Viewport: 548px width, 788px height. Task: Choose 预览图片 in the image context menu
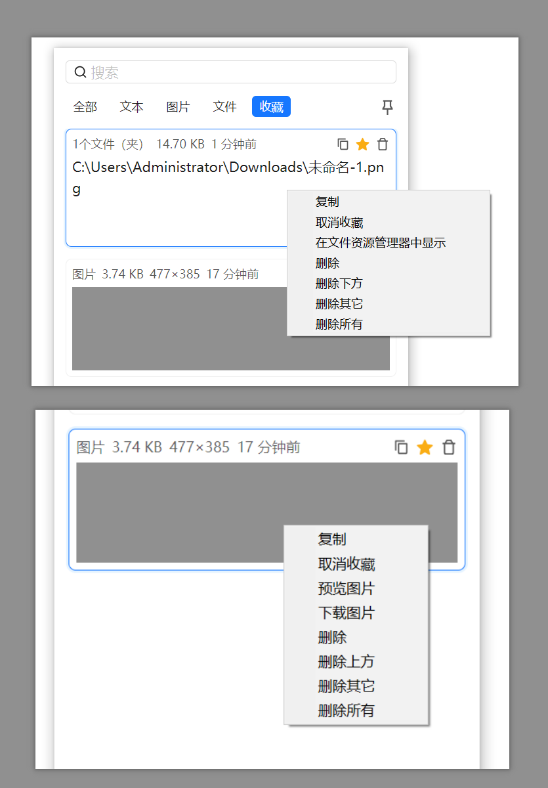(x=346, y=589)
